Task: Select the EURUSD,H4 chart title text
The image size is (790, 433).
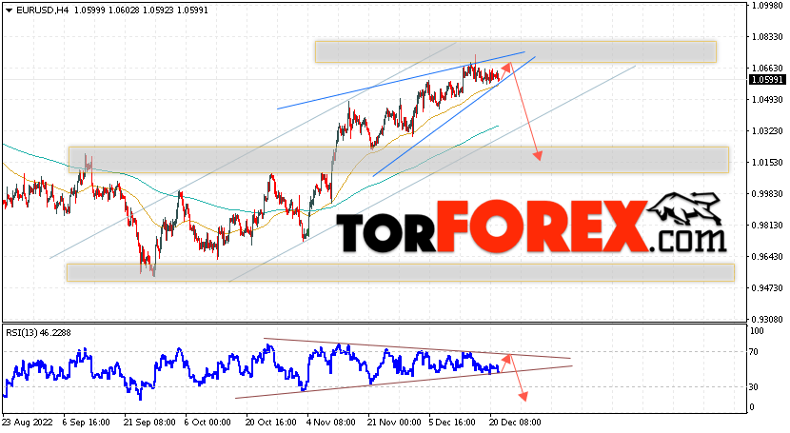Action: pos(43,10)
